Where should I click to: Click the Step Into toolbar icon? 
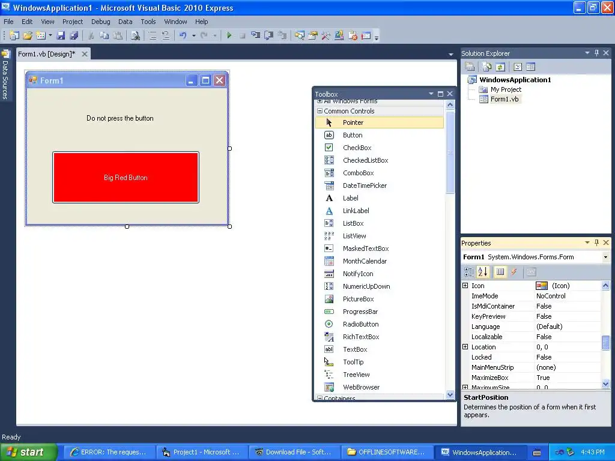[256, 35]
